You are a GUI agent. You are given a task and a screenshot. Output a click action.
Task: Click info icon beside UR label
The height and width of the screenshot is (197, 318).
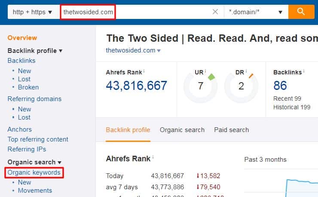[x=205, y=71]
